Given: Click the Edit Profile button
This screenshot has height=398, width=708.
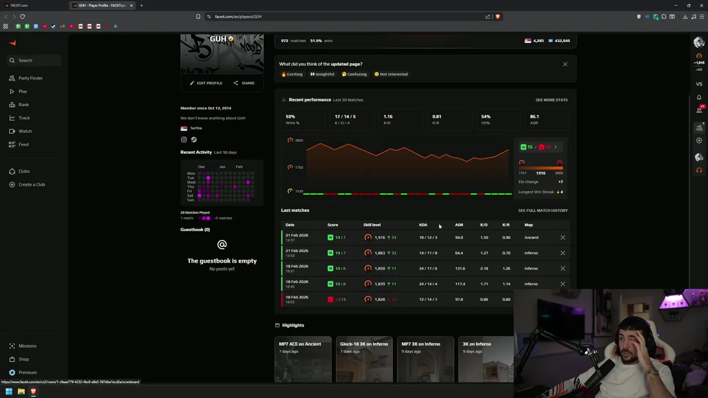Looking at the screenshot, I should tap(206, 83).
